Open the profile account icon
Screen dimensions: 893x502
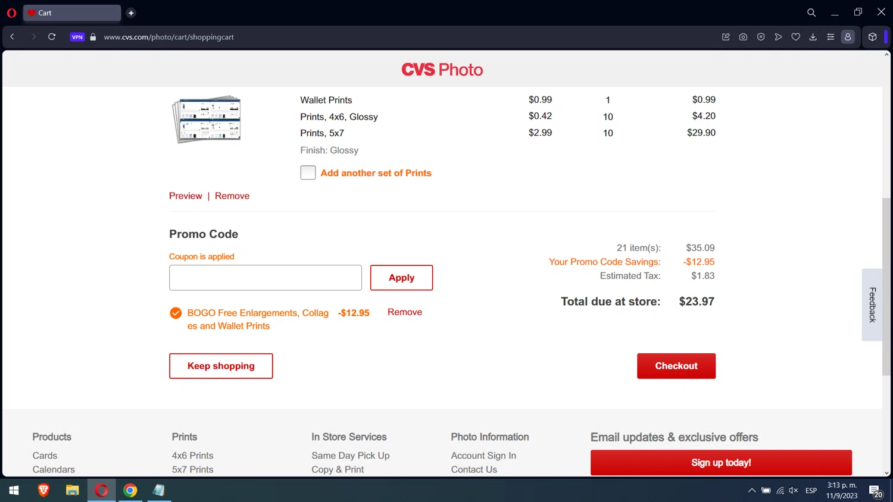click(x=848, y=37)
